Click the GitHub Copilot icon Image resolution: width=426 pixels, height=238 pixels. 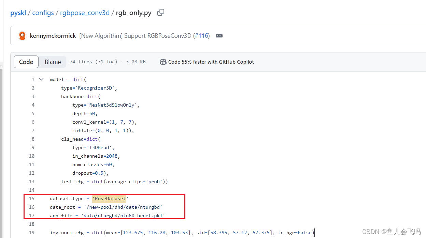[x=163, y=62]
